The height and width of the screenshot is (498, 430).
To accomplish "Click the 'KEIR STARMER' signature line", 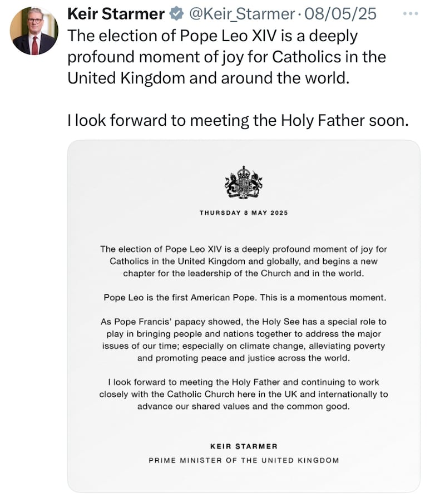I will pyautogui.click(x=244, y=447).
